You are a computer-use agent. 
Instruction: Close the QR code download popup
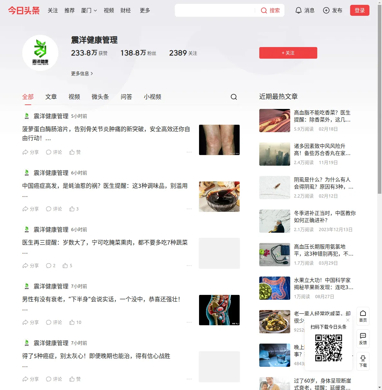pos(348,320)
